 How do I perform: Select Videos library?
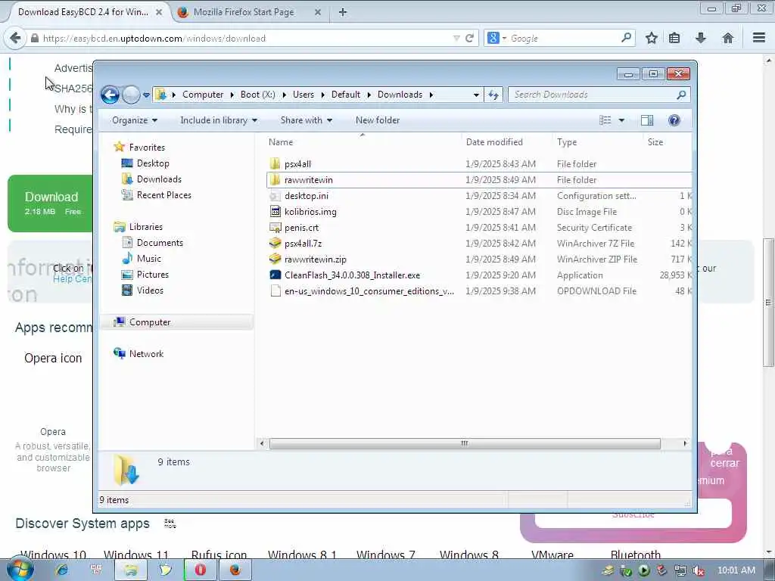pyautogui.click(x=142, y=290)
